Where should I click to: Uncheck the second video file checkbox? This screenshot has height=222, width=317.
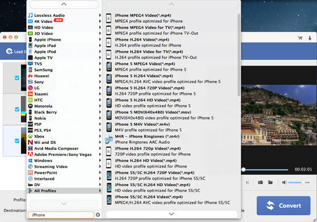[17, 109]
